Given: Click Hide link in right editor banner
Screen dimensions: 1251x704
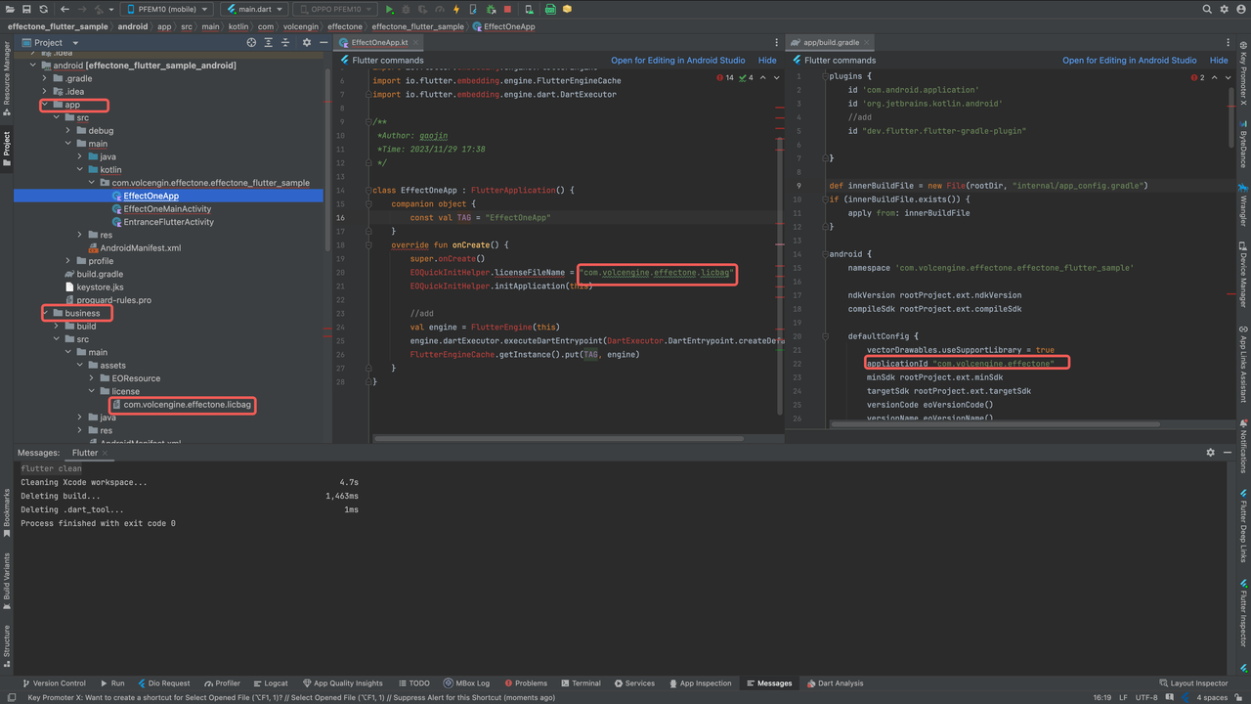Looking at the screenshot, I should [x=1219, y=61].
